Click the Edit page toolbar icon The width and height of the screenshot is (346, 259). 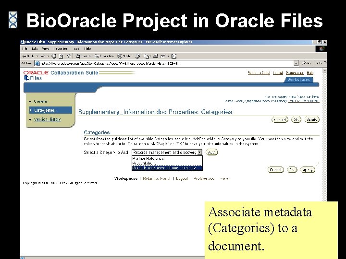pyautogui.click(x=163, y=56)
